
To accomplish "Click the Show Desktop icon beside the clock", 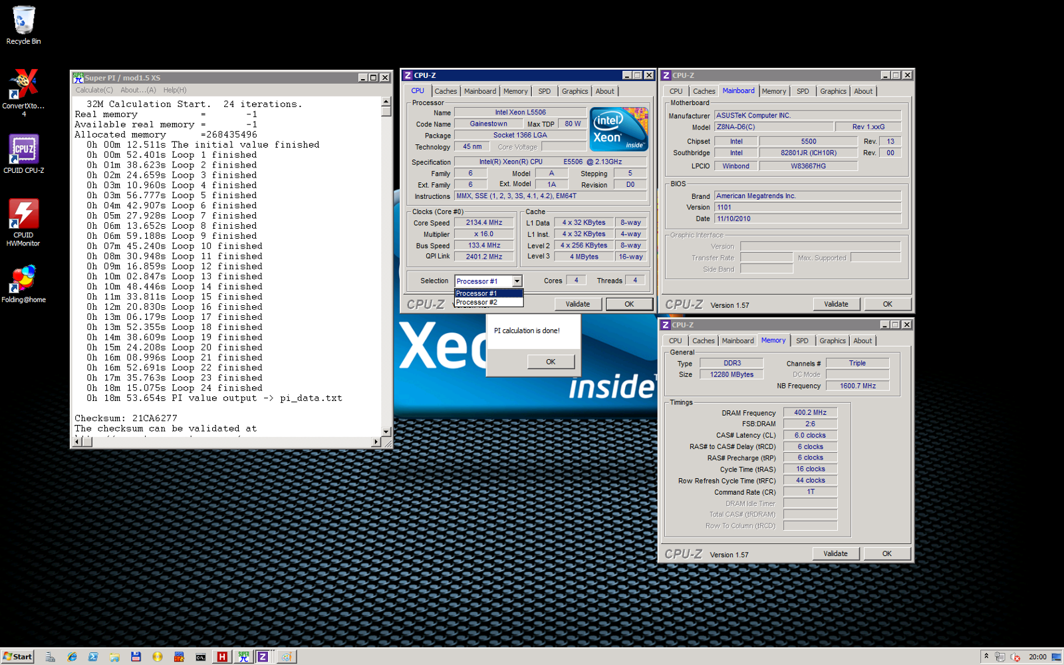I will click(1056, 657).
